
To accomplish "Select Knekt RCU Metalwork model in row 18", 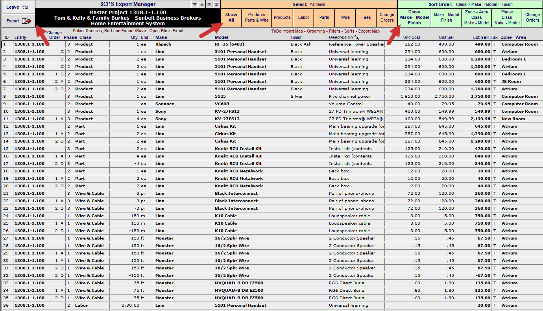I will point(239,171).
